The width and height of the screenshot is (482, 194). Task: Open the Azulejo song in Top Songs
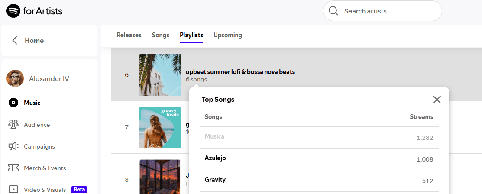click(x=215, y=158)
